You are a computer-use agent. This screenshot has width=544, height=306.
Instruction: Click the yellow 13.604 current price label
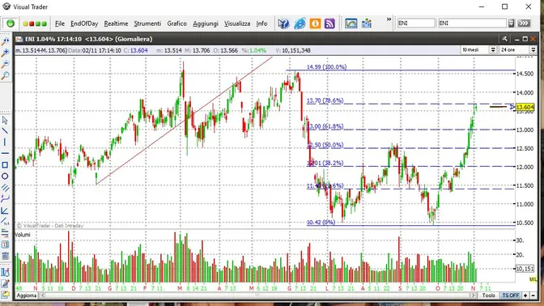[525, 107]
